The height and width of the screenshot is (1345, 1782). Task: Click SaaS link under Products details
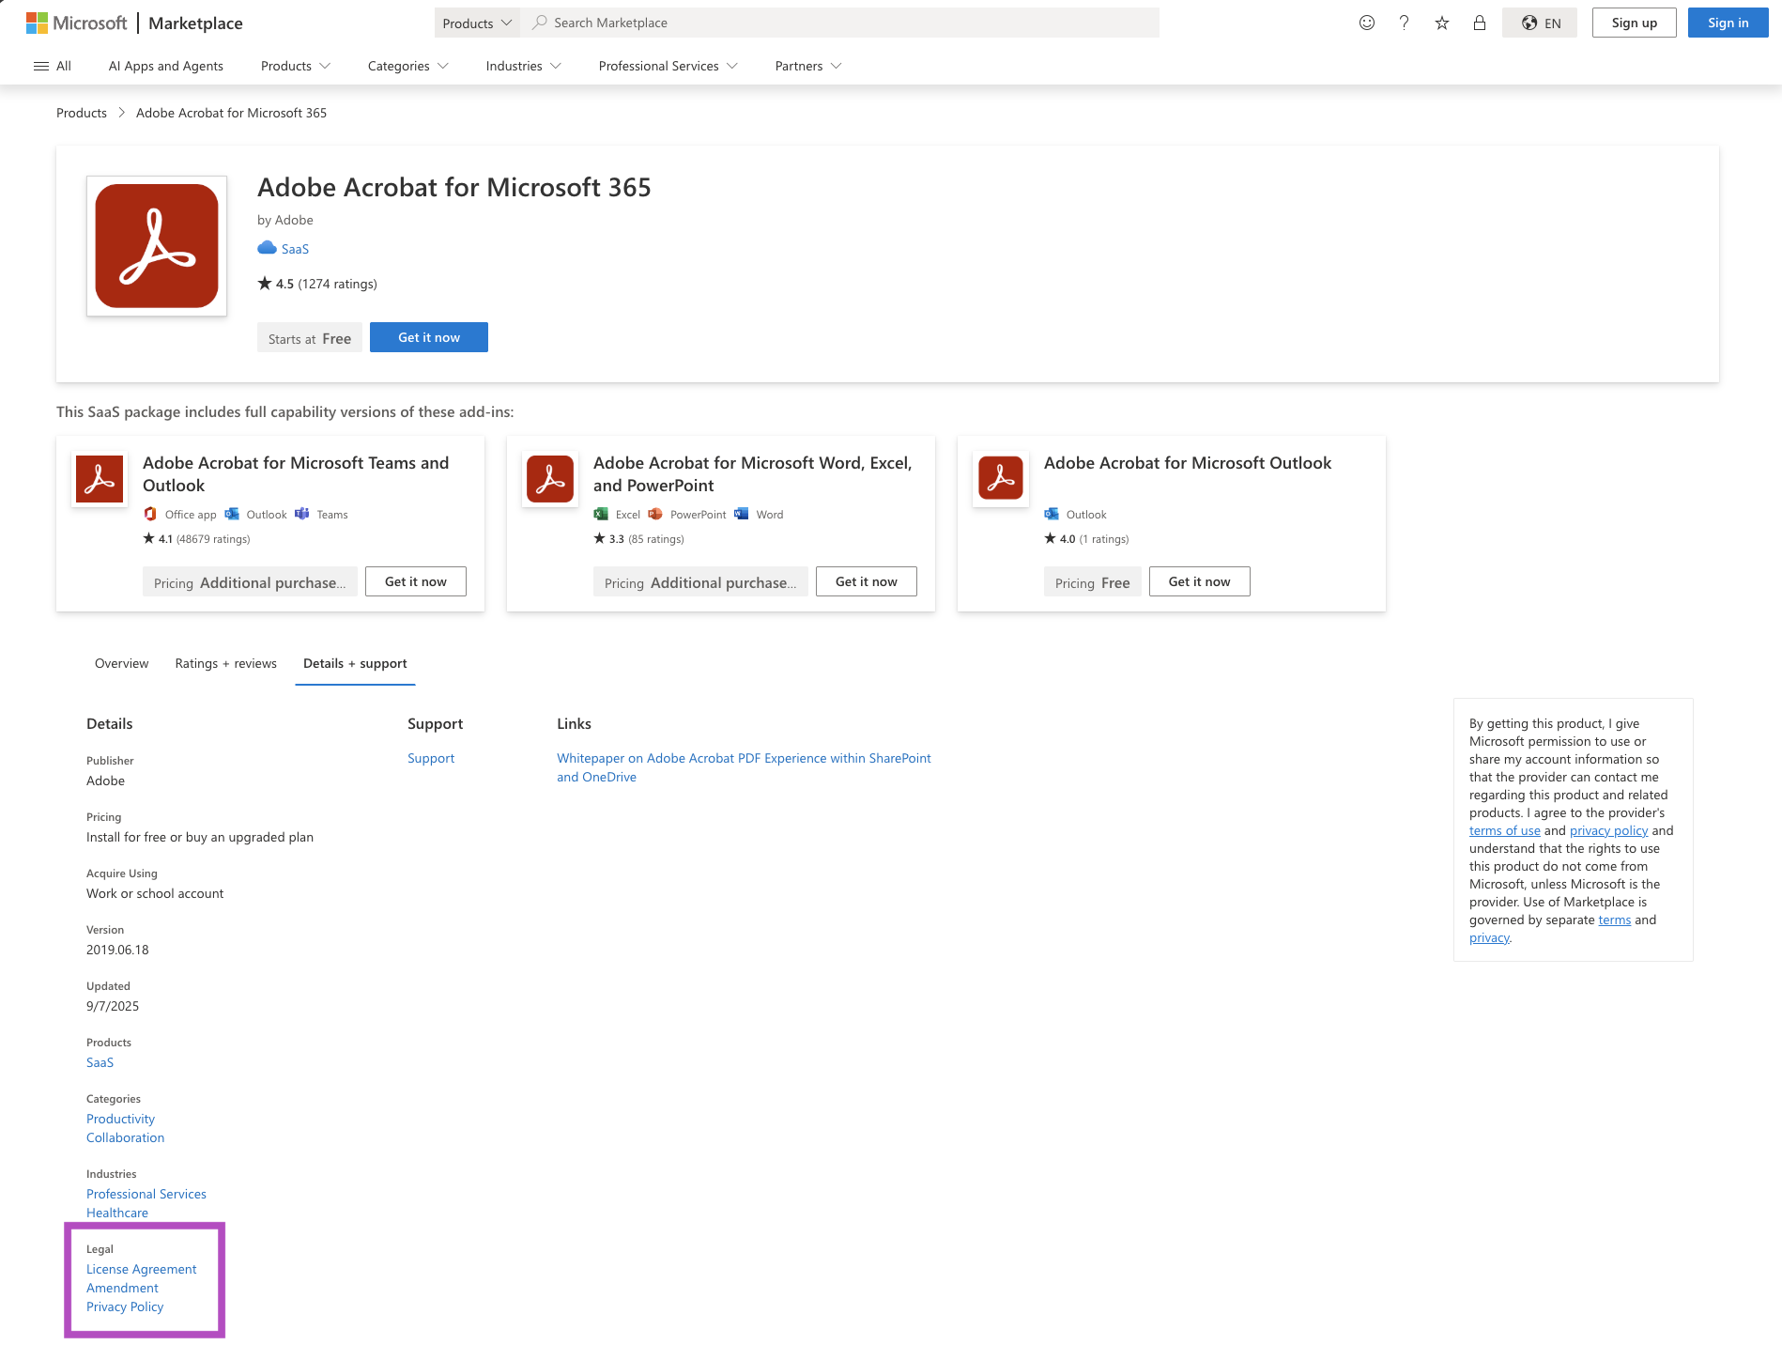tap(100, 1062)
